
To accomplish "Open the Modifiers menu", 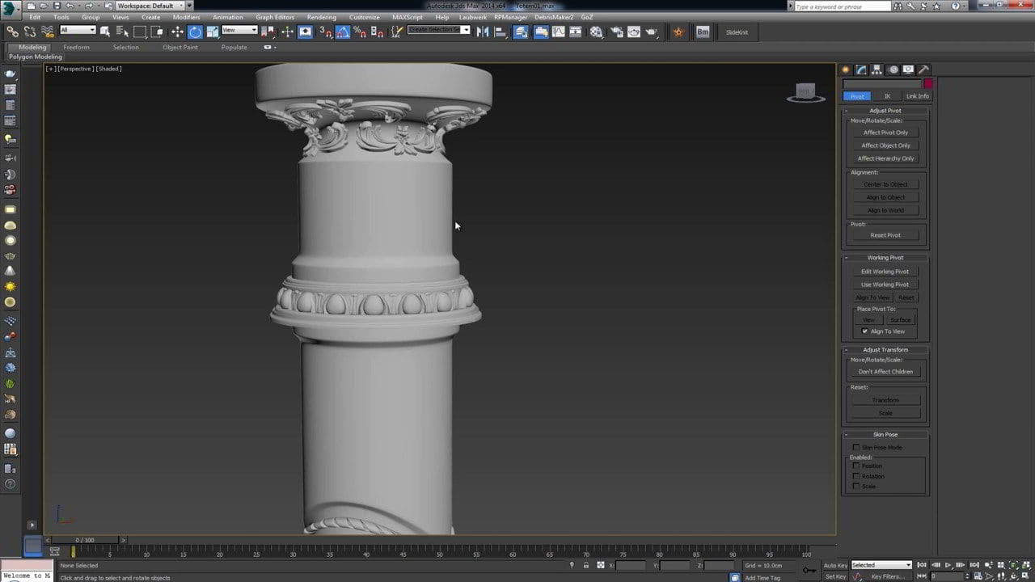I will (186, 17).
